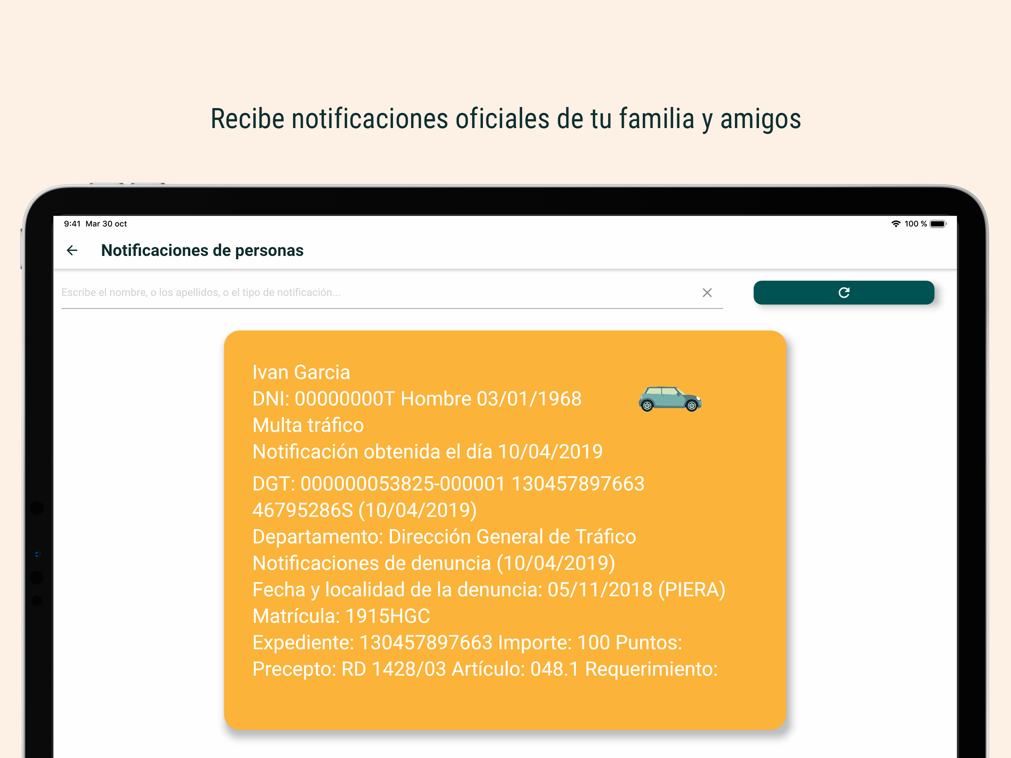Select the 'DGT: 000000053825-000001' line
1011x758 pixels.
pos(449,484)
